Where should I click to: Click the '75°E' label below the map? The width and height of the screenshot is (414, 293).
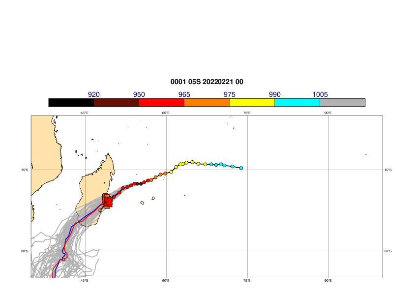tap(247, 281)
